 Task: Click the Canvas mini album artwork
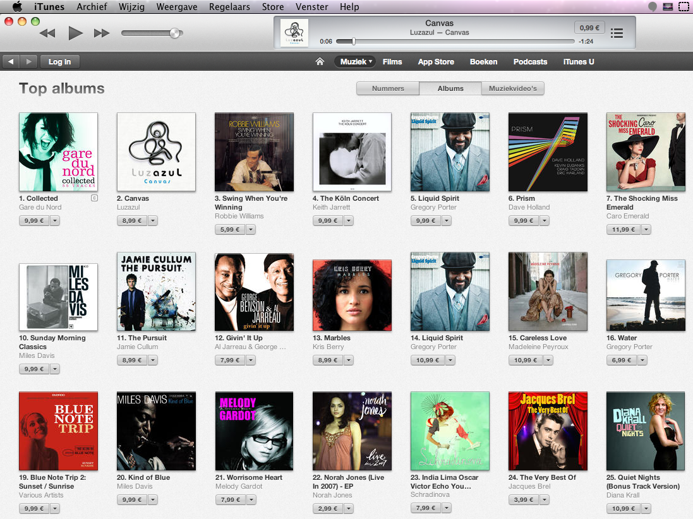pyautogui.click(x=294, y=33)
